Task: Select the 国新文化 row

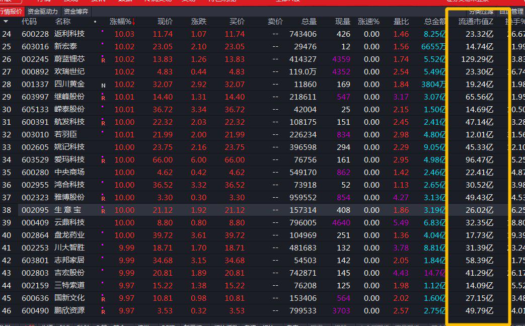Action: [x=69, y=298]
